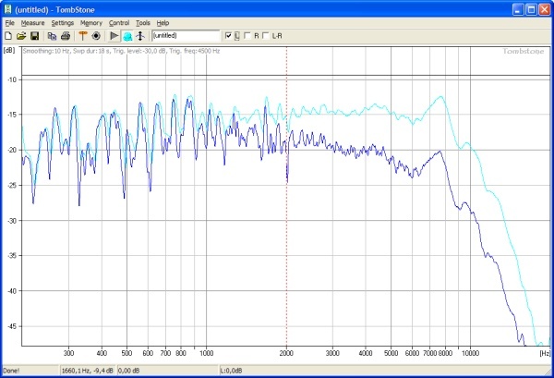The height and width of the screenshot is (378, 554).
Task: Open the File menu
Action: [10, 23]
